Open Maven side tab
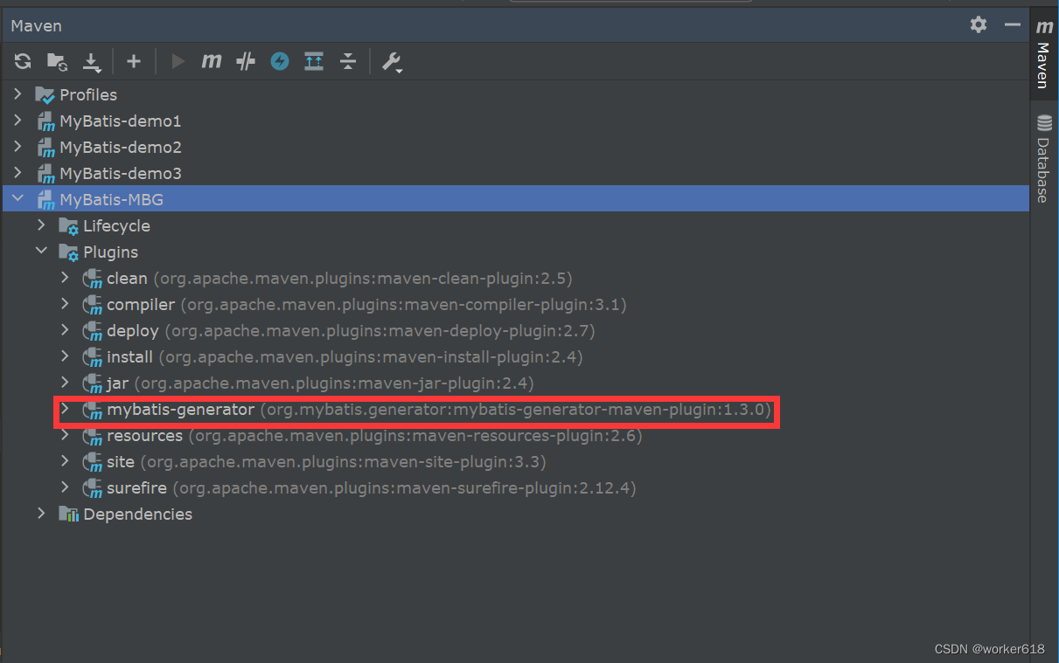The image size is (1059, 663). pyautogui.click(x=1043, y=55)
